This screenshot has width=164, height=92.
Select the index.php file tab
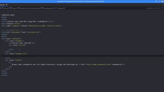[x=2, y=5]
